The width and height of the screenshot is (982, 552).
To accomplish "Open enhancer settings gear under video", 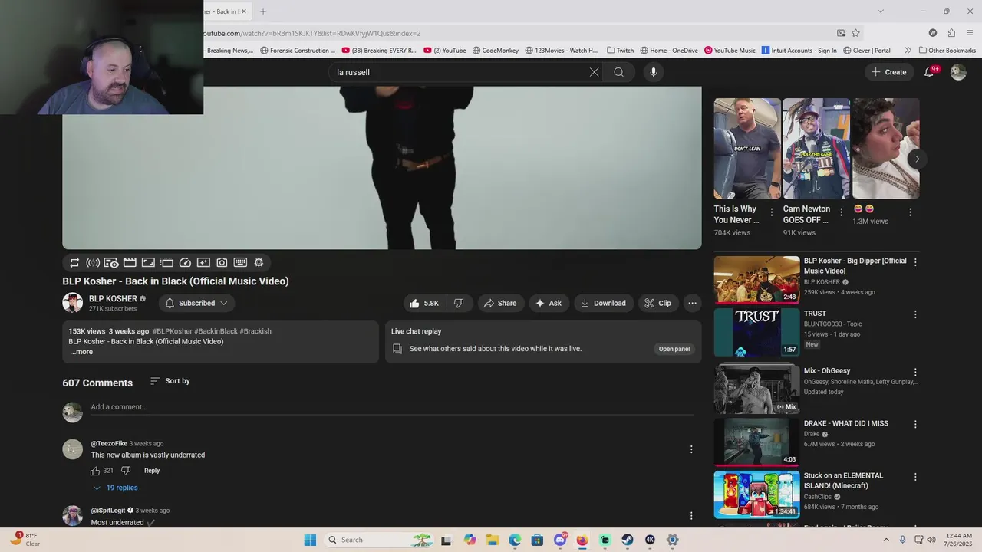I will (x=259, y=262).
